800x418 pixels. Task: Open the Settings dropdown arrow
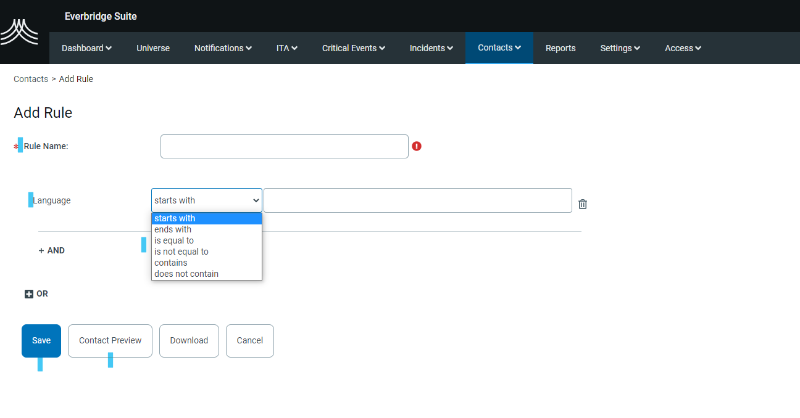(x=636, y=47)
